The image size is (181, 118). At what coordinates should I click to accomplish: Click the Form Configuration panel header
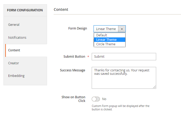pos(25,10)
